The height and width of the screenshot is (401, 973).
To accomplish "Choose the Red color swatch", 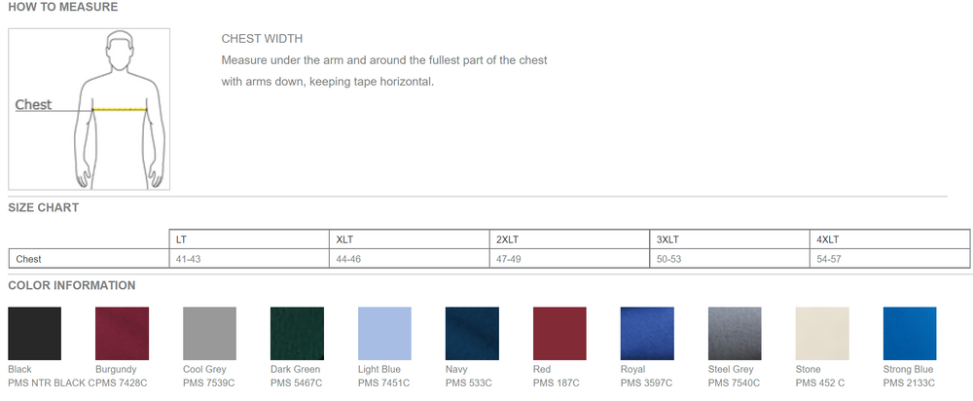I will click(559, 334).
